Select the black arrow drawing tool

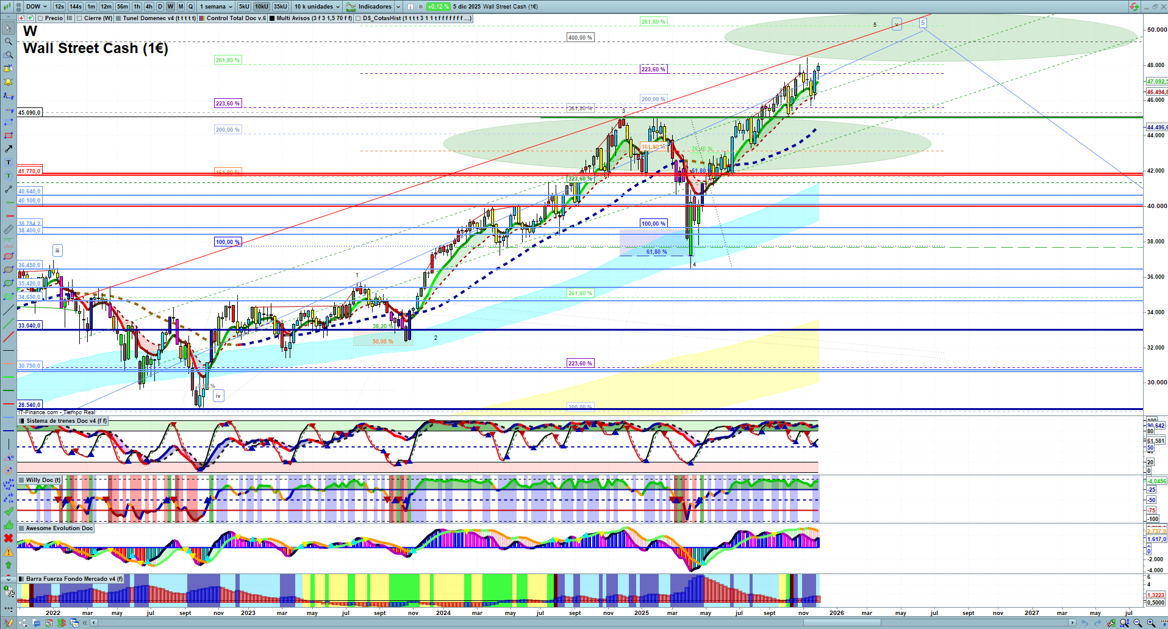pyautogui.click(x=9, y=149)
